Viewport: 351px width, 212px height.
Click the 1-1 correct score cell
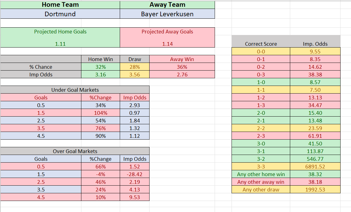pyautogui.click(x=261, y=90)
